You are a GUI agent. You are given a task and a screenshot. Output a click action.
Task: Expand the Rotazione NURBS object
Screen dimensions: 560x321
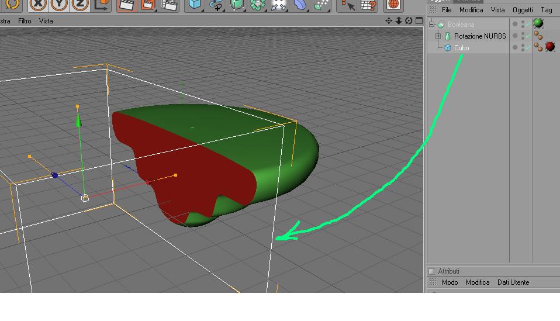438,36
